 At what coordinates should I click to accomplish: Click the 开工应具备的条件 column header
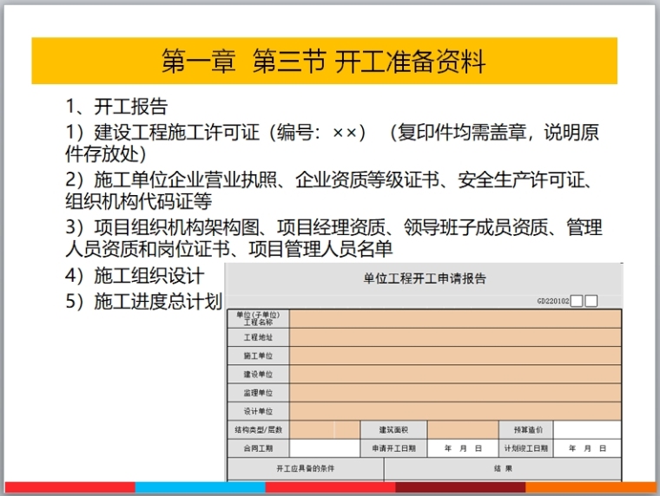(x=305, y=468)
